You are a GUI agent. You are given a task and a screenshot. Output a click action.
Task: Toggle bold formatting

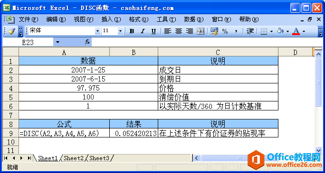click(132, 31)
